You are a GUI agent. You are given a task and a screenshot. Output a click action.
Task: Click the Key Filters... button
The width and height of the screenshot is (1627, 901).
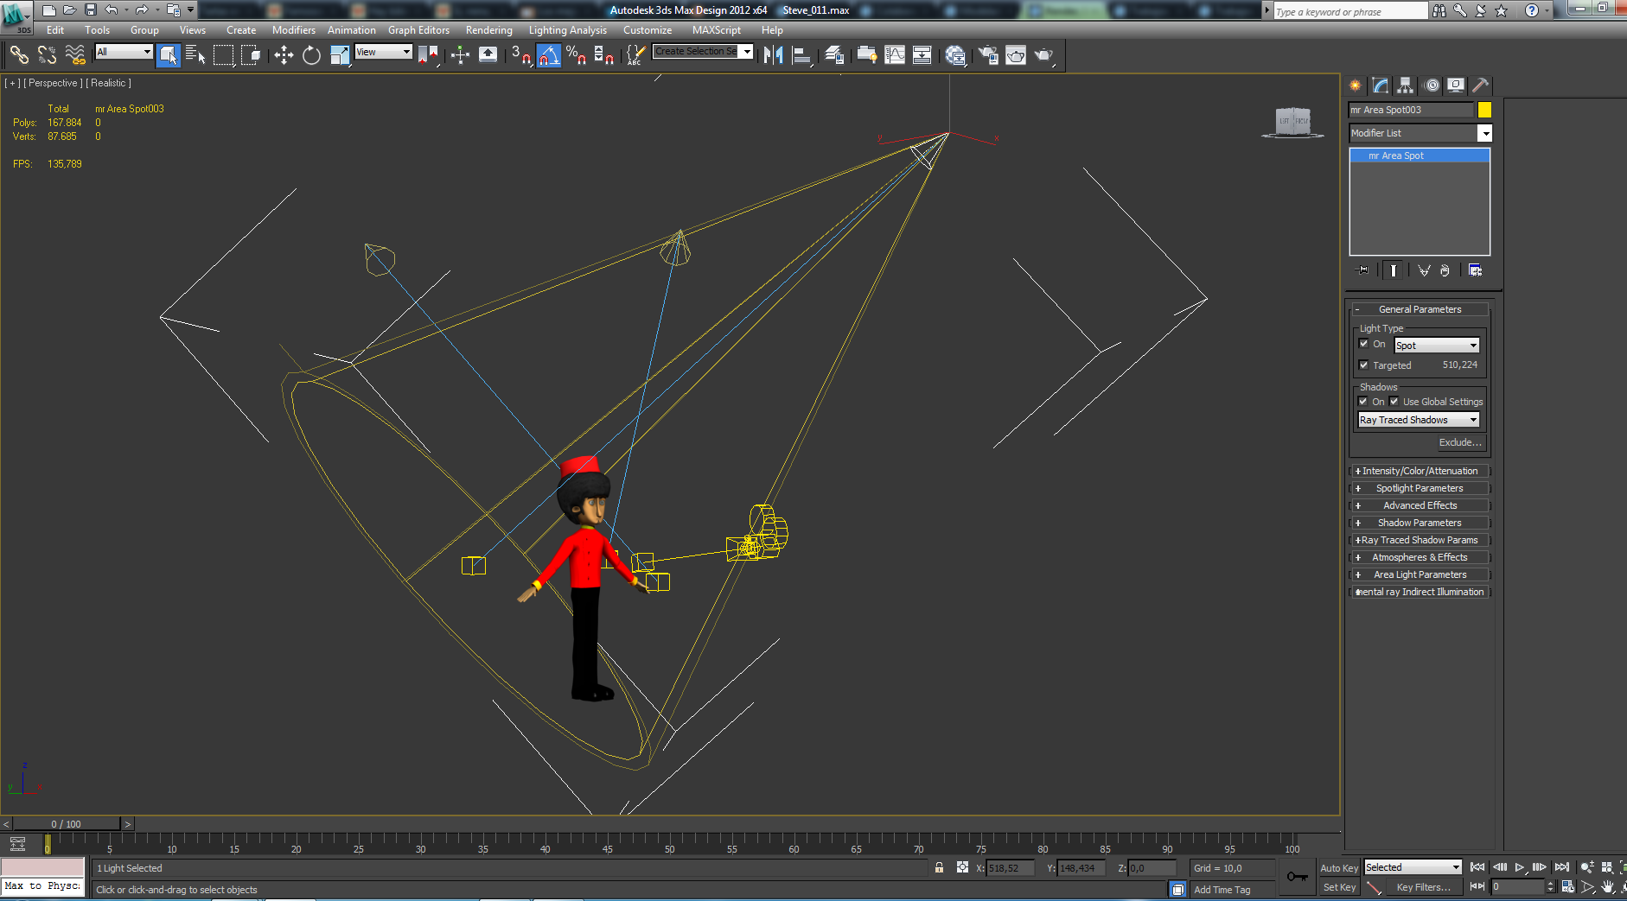point(1423,887)
